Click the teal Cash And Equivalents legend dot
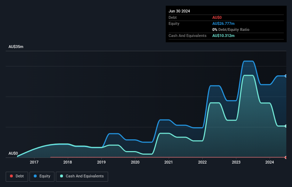Image resolution: width=292 pixels, height=187 pixels. tap(62, 176)
